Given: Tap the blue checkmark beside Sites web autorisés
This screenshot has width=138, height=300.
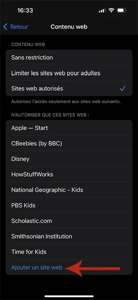Looking at the screenshot, I should coord(123,88).
